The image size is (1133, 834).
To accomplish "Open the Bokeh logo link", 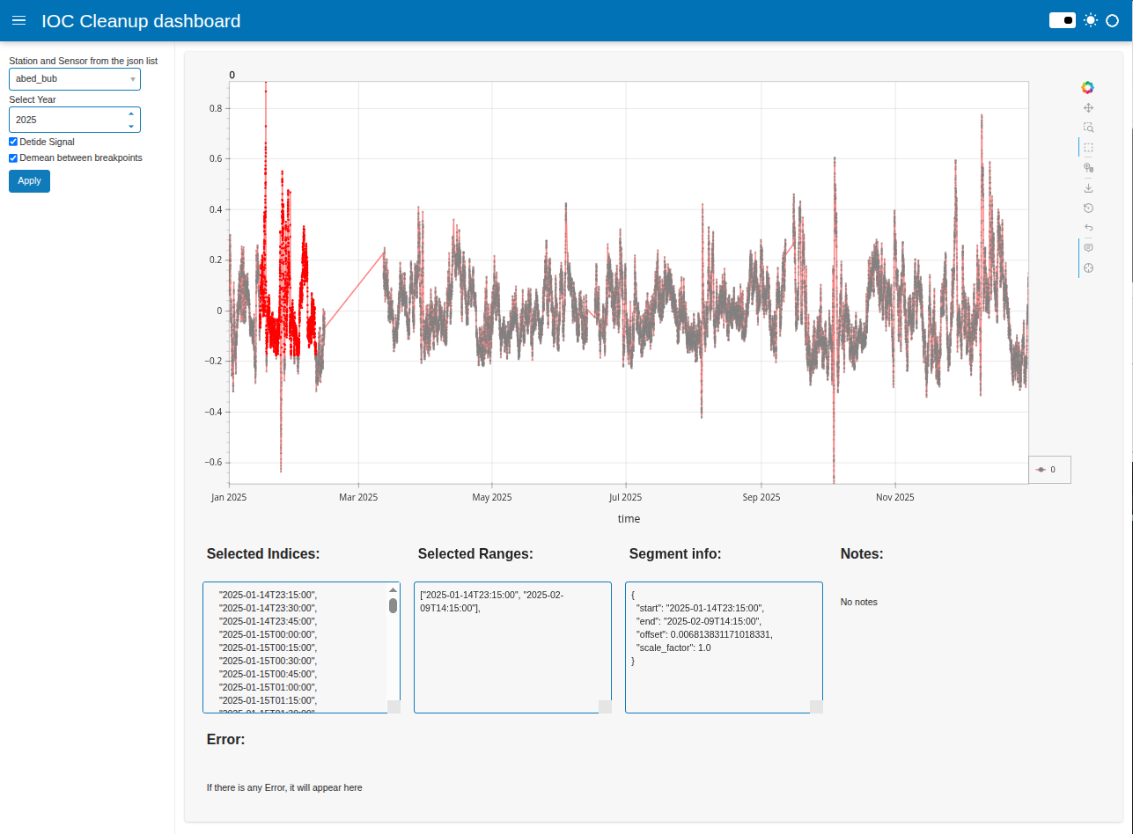I will click(x=1088, y=87).
